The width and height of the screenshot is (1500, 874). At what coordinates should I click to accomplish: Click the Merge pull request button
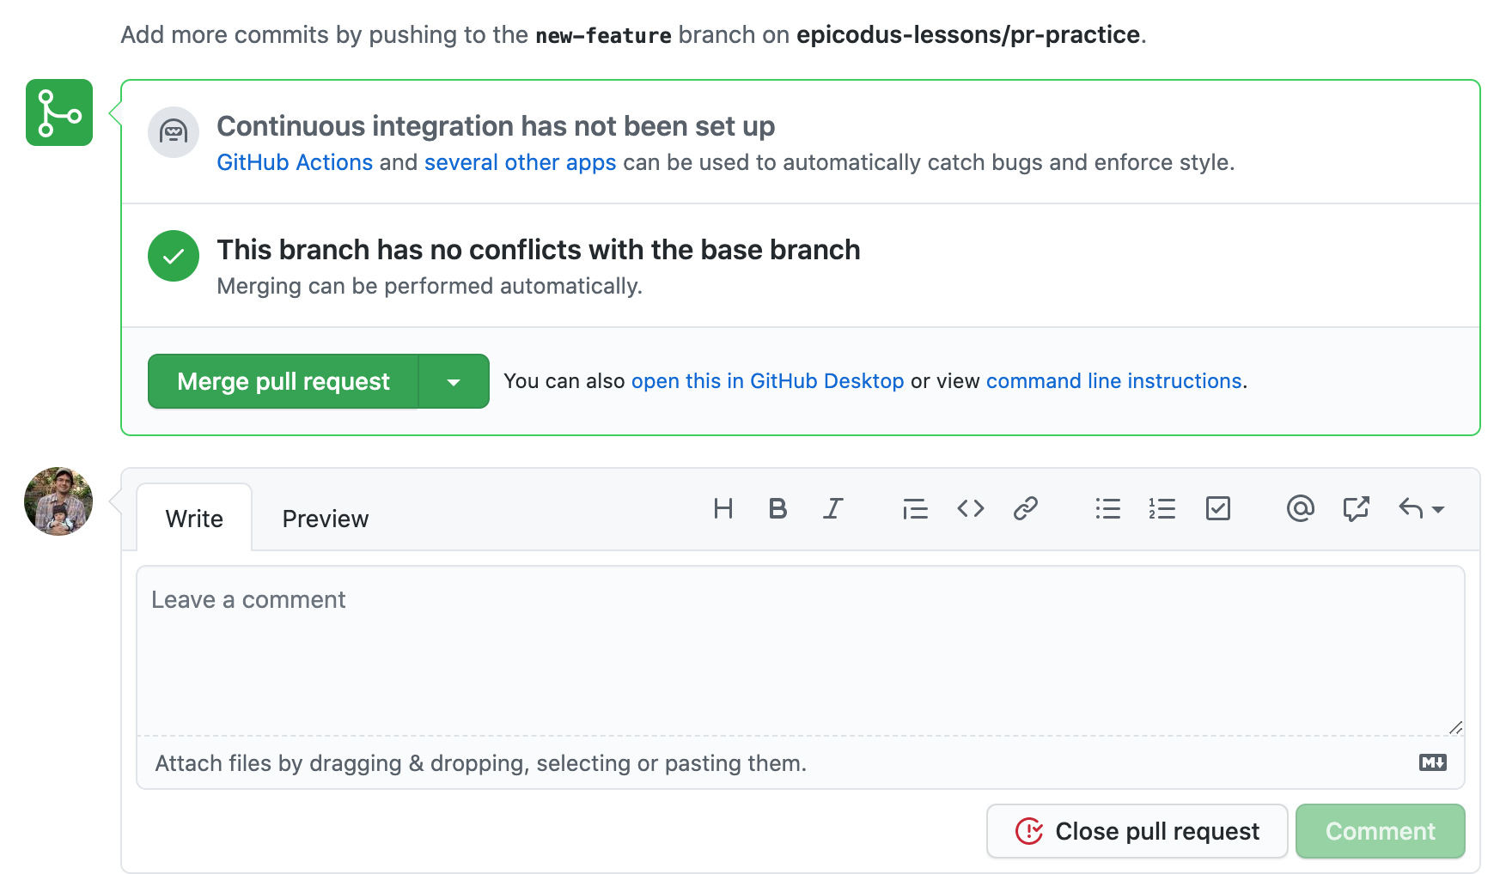284,381
